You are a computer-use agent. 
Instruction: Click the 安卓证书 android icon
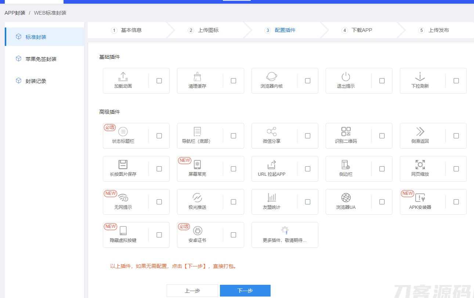tap(198, 230)
